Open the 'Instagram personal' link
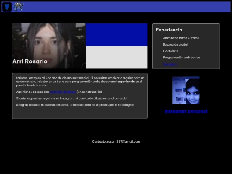The width and height of the screenshot is (232, 174). tap(186, 111)
